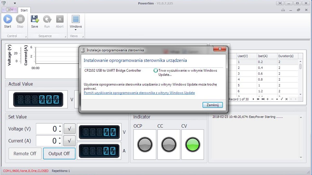Click the Zamknij button
Image resolution: width=312 pixels, height=175 pixels.
coord(212,105)
